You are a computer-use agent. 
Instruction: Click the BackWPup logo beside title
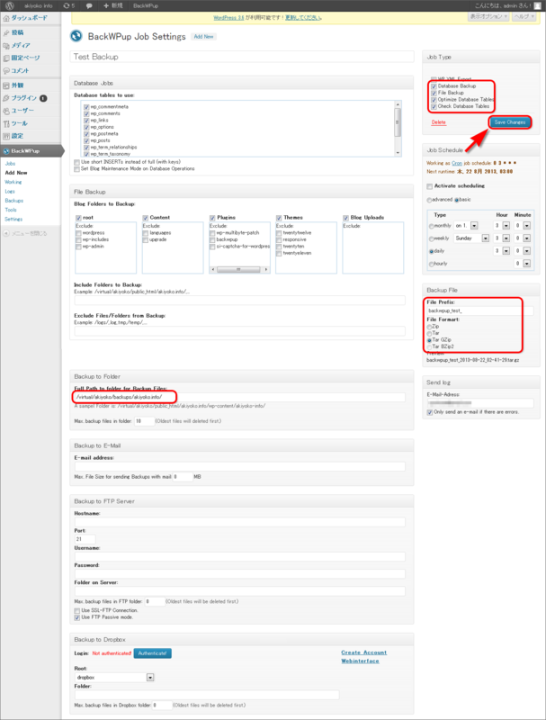pyautogui.click(x=76, y=36)
